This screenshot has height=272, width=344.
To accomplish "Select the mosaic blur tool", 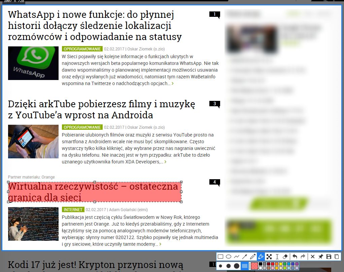I will coord(269,257).
